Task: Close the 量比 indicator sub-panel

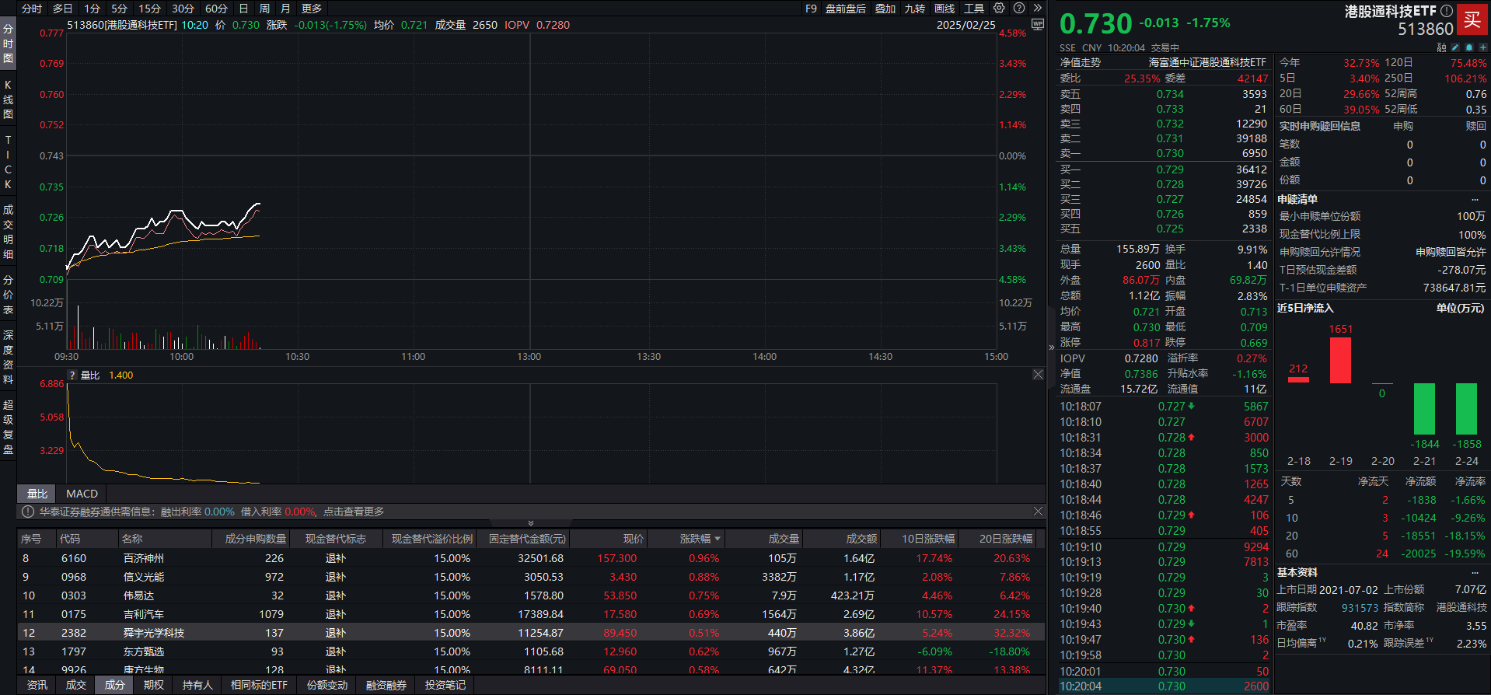Action: (x=1038, y=375)
